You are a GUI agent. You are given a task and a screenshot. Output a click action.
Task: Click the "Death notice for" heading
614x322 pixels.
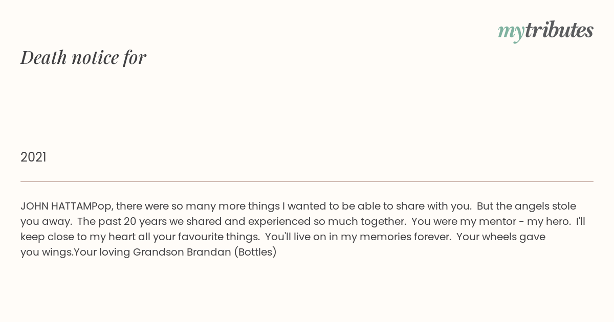pos(83,57)
